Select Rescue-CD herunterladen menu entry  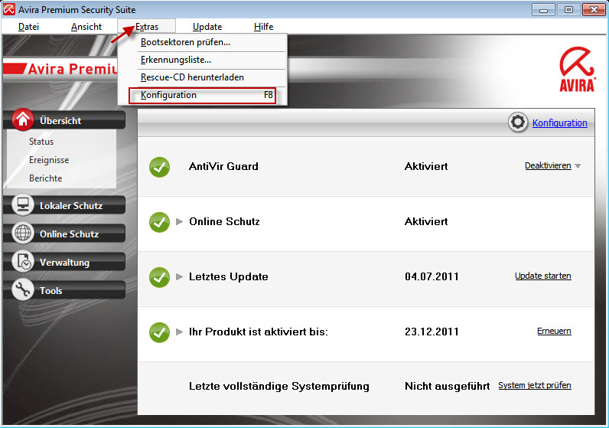tap(202, 77)
